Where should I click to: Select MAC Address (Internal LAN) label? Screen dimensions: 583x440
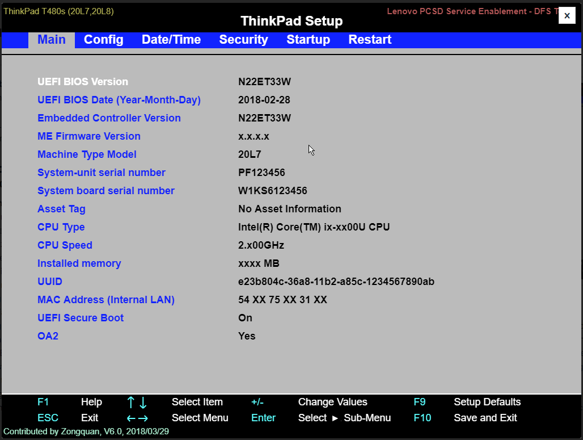106,300
